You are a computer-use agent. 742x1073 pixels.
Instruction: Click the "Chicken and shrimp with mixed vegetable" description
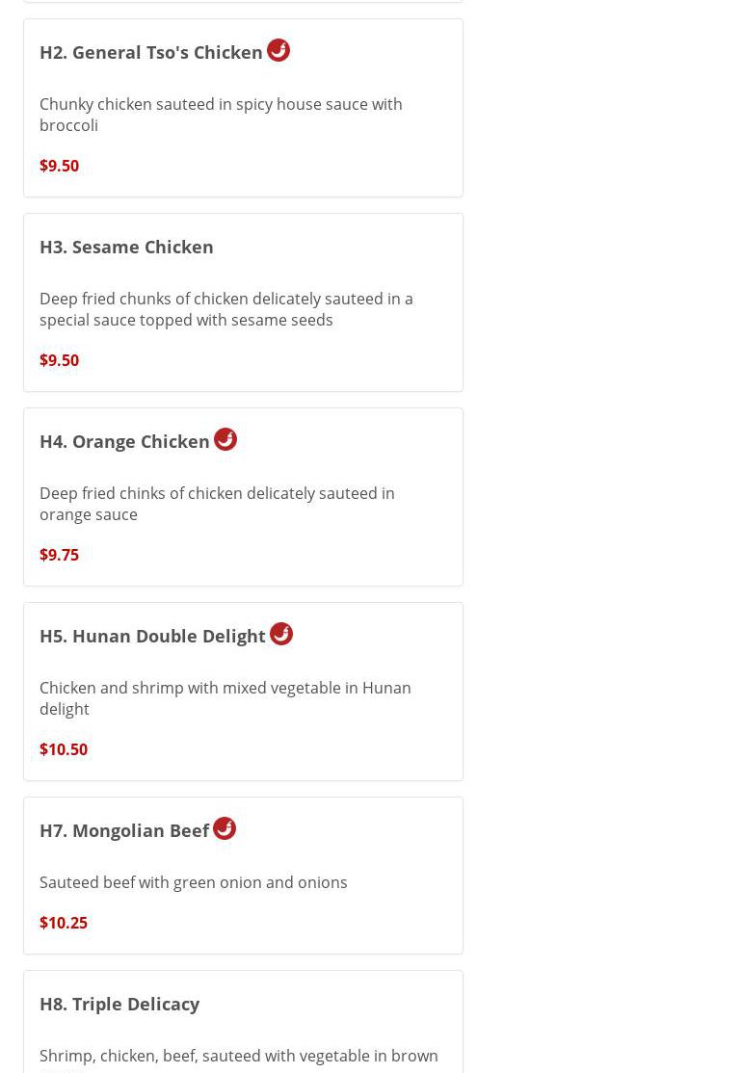pos(225,698)
